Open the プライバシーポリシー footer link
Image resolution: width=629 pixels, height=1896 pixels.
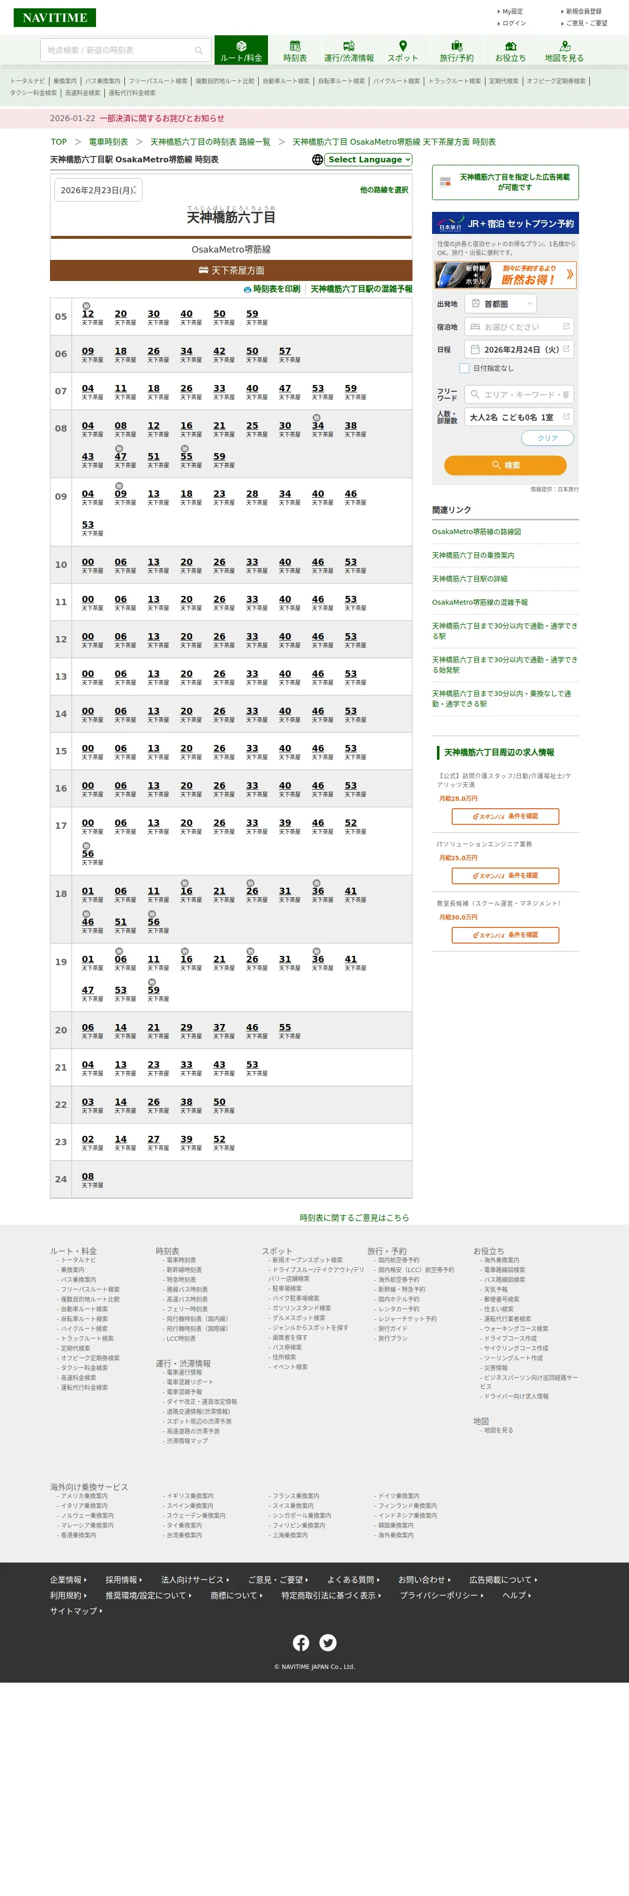(x=442, y=1596)
